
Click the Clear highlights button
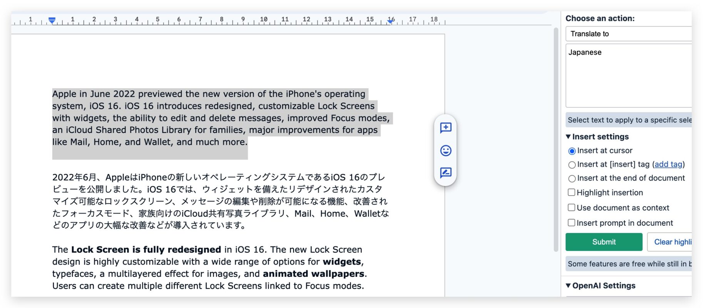[670, 242]
